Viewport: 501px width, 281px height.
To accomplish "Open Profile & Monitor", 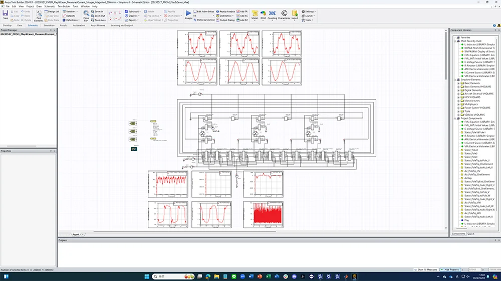I will click(x=204, y=20).
